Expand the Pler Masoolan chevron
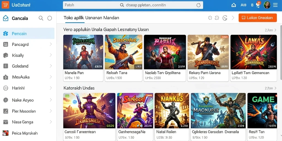 51,111
